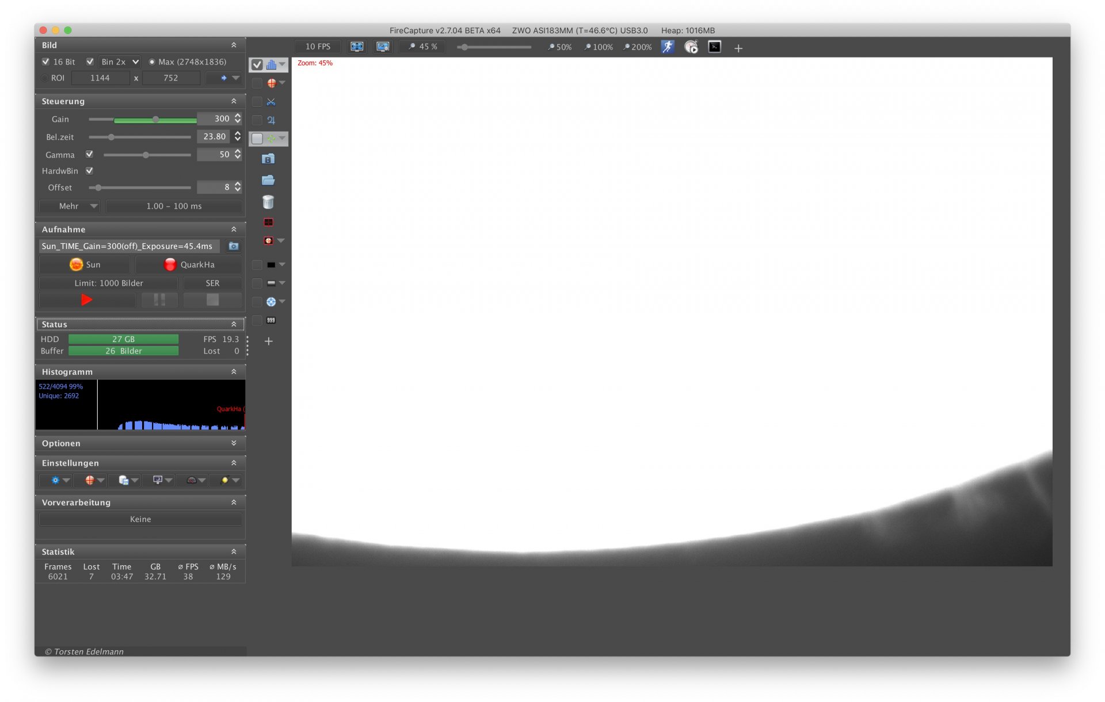Expand the Optionen panel

click(x=234, y=443)
